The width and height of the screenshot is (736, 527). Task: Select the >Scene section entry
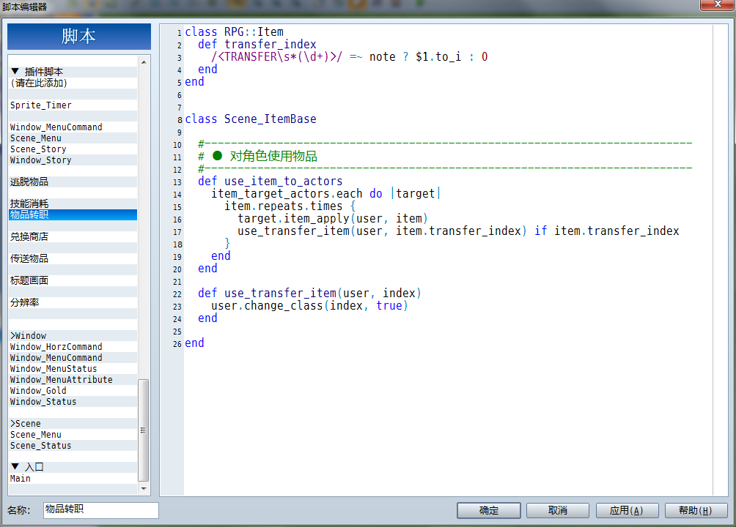coord(73,423)
